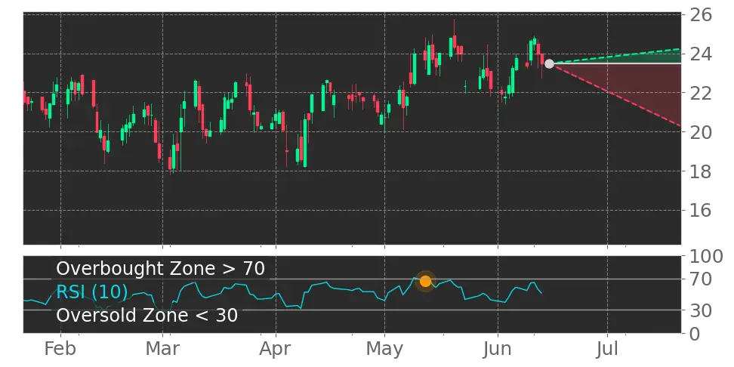Click the 'Overbought Zone > 70' label
The image size is (734, 367).
tap(161, 269)
